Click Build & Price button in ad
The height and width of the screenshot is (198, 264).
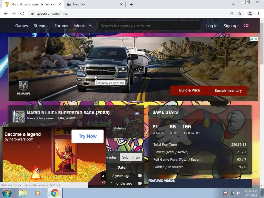tap(189, 90)
